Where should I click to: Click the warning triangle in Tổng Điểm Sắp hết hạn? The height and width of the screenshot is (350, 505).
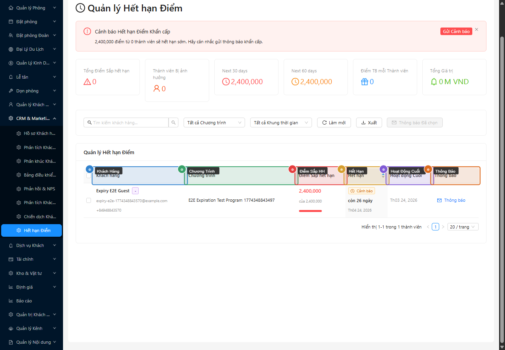coord(87,82)
